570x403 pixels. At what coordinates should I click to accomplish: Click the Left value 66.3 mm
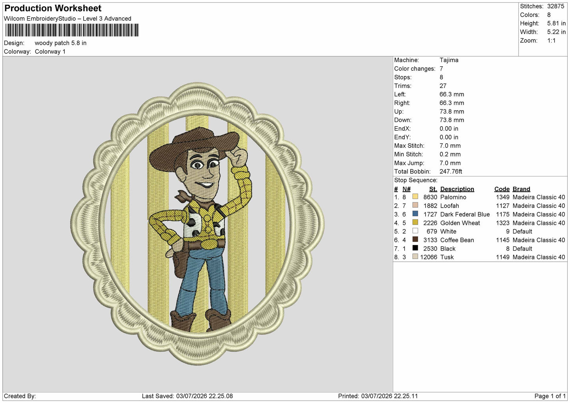(452, 94)
